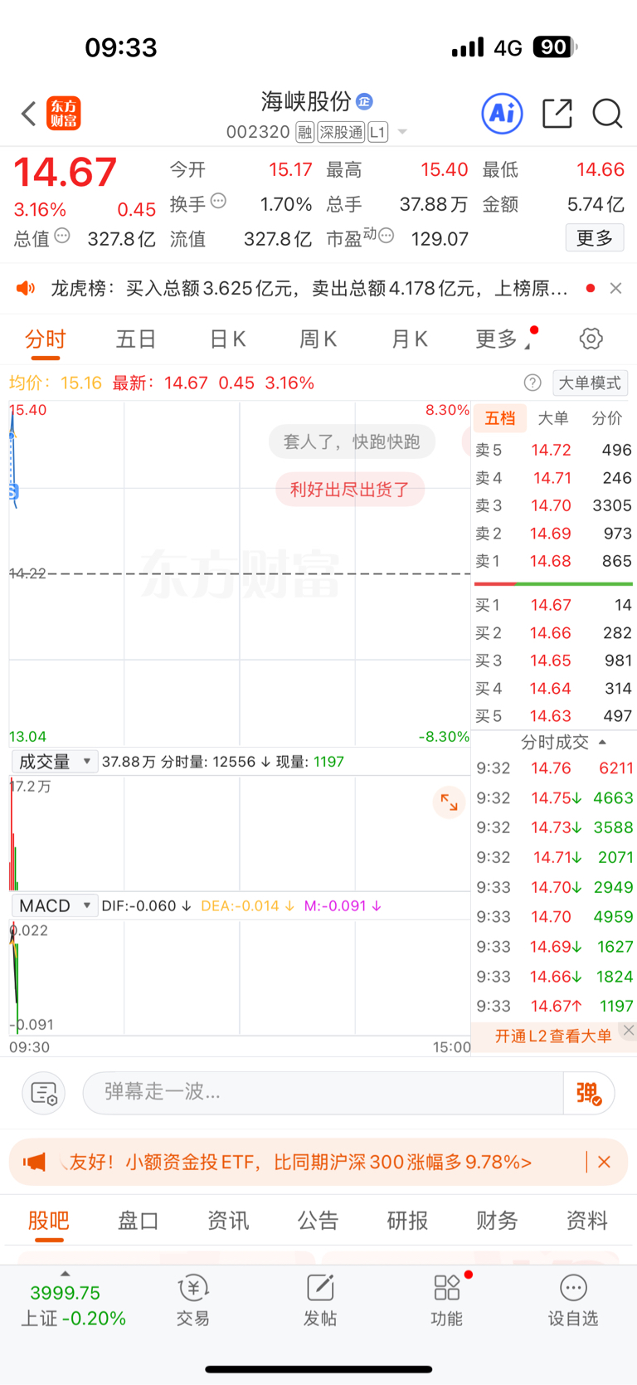Tap 开通L2查看大单 link
The height and width of the screenshot is (1385, 637).
(553, 1036)
